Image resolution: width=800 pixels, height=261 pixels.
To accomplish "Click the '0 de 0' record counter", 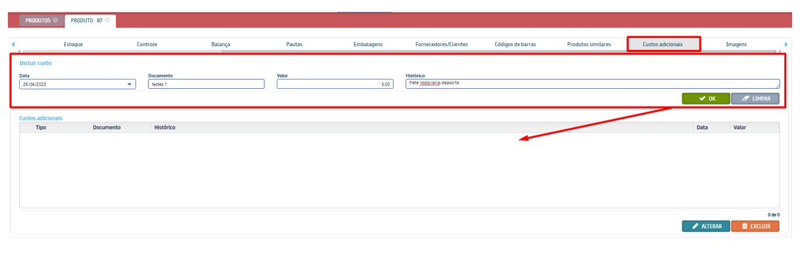I will point(774,214).
